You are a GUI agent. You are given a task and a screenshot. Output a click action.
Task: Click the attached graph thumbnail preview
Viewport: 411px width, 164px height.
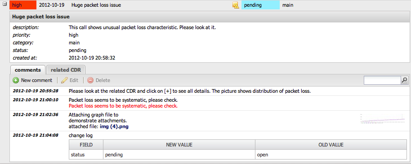click(382, 119)
